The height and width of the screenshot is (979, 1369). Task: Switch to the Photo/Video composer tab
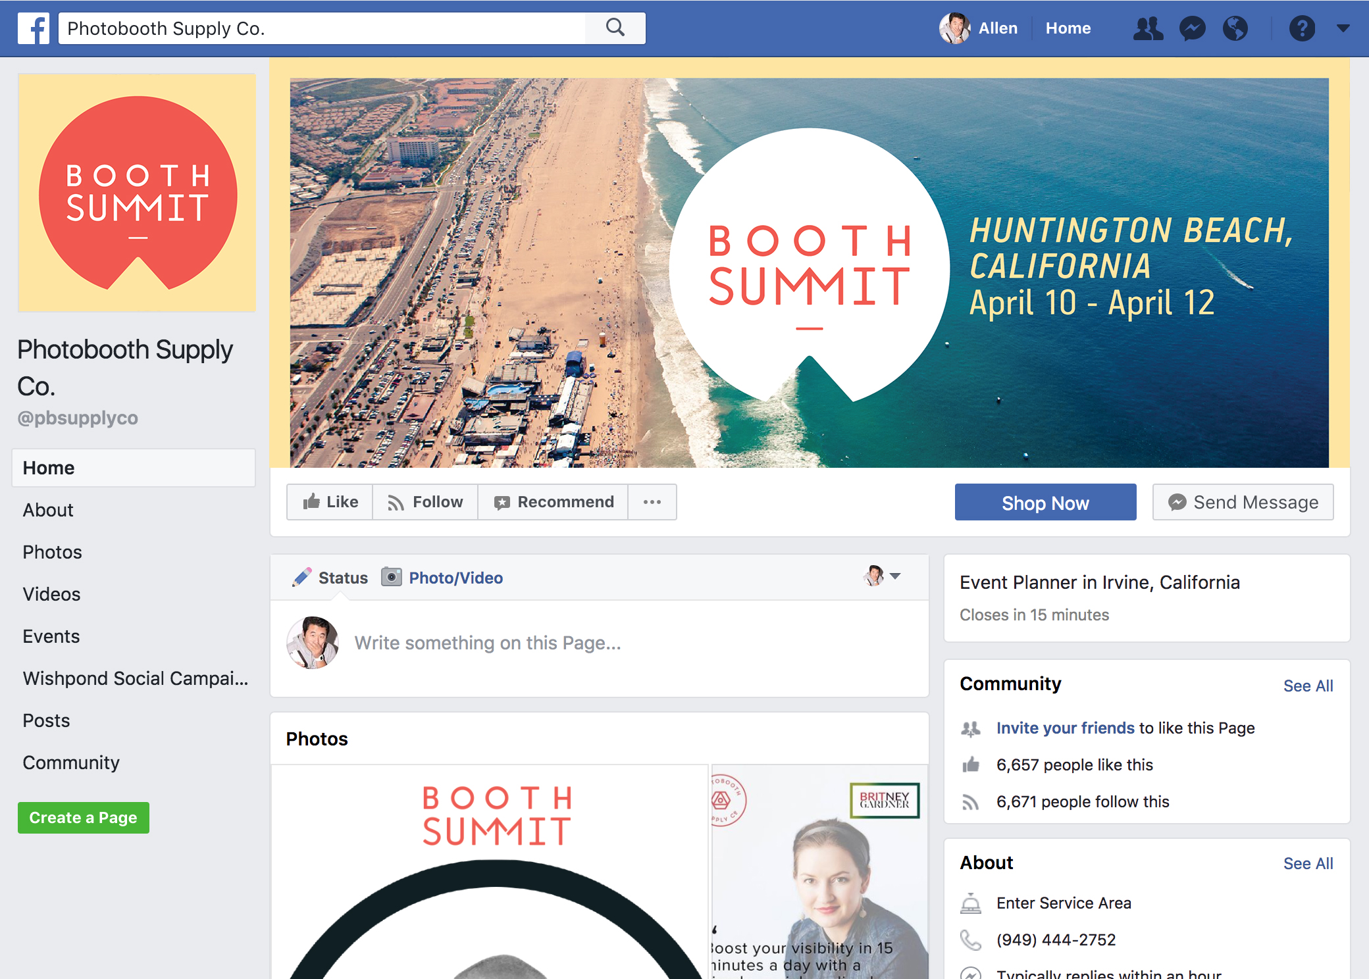click(442, 578)
